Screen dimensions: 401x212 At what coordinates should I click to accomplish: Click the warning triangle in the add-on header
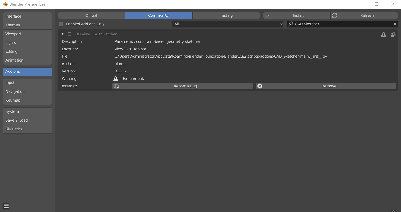(383, 34)
